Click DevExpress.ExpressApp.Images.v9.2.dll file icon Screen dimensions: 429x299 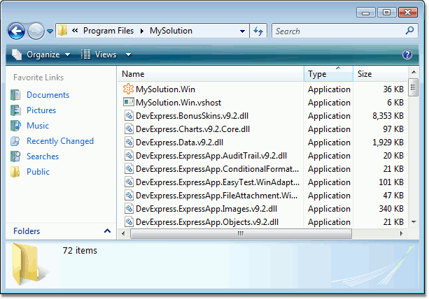pos(129,208)
